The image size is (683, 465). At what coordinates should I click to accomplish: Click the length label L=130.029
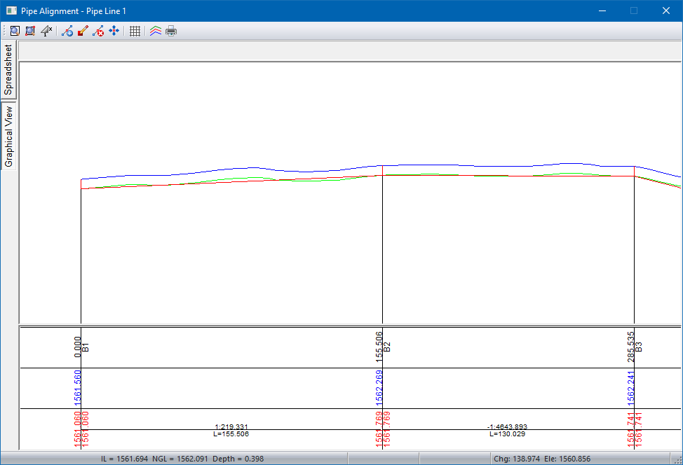(x=507, y=434)
